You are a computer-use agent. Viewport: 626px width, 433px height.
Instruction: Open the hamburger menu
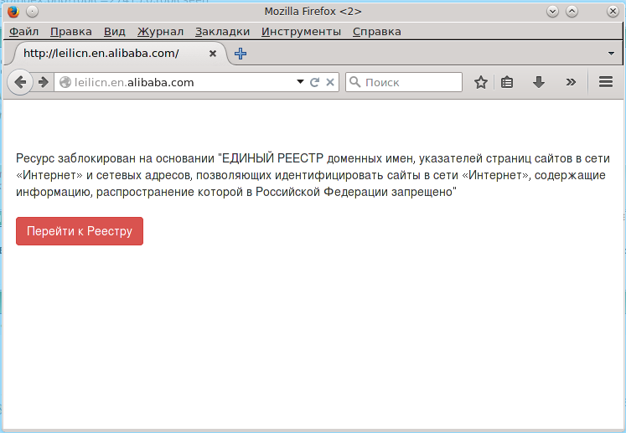(606, 82)
